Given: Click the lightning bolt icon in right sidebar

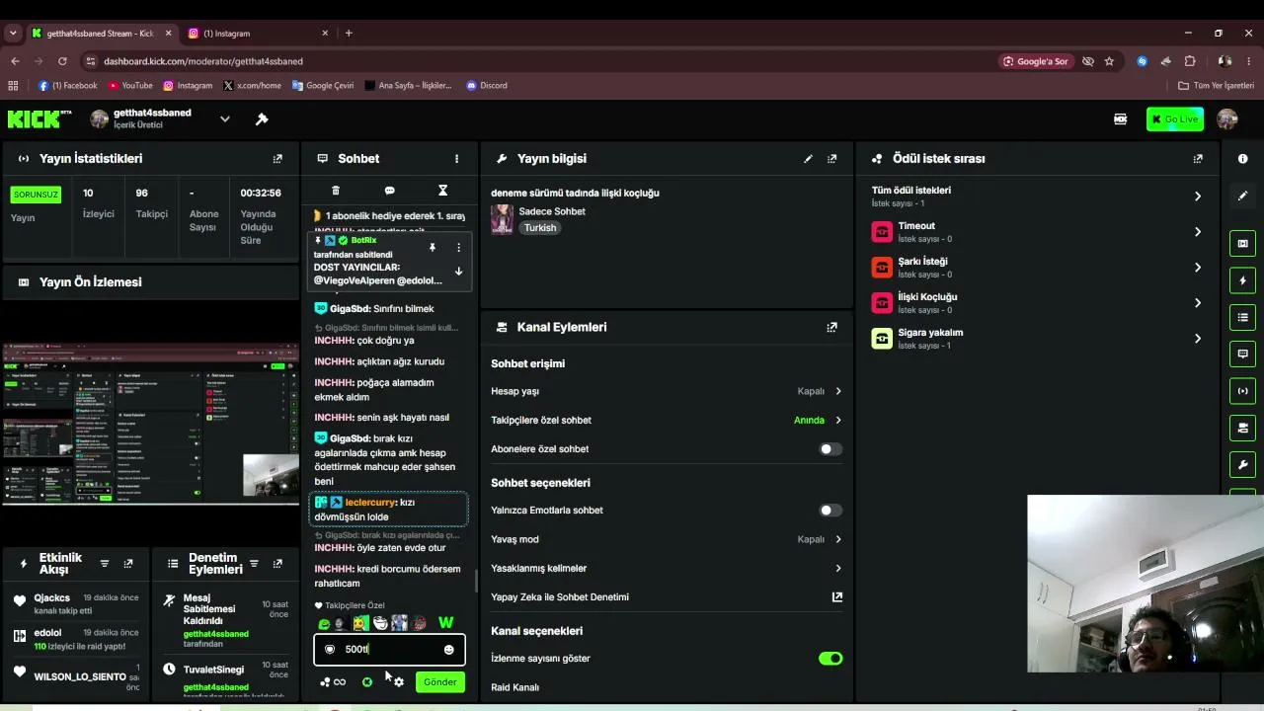Looking at the screenshot, I should tap(1242, 280).
